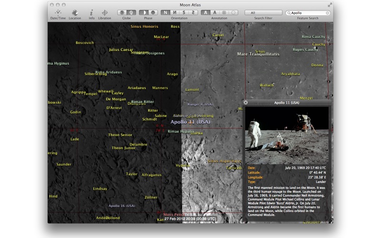Click the Boscovich crater label
This screenshot has width=381, height=238.
(85, 43)
